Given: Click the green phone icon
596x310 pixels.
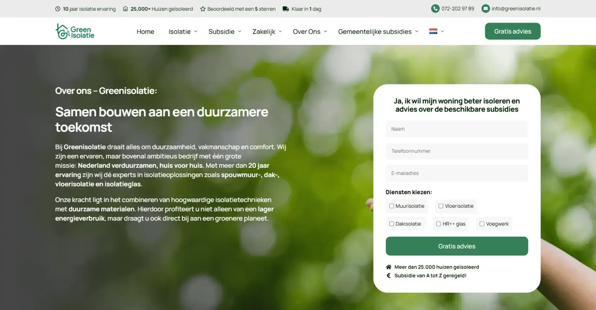Looking at the screenshot, I should click(435, 9).
